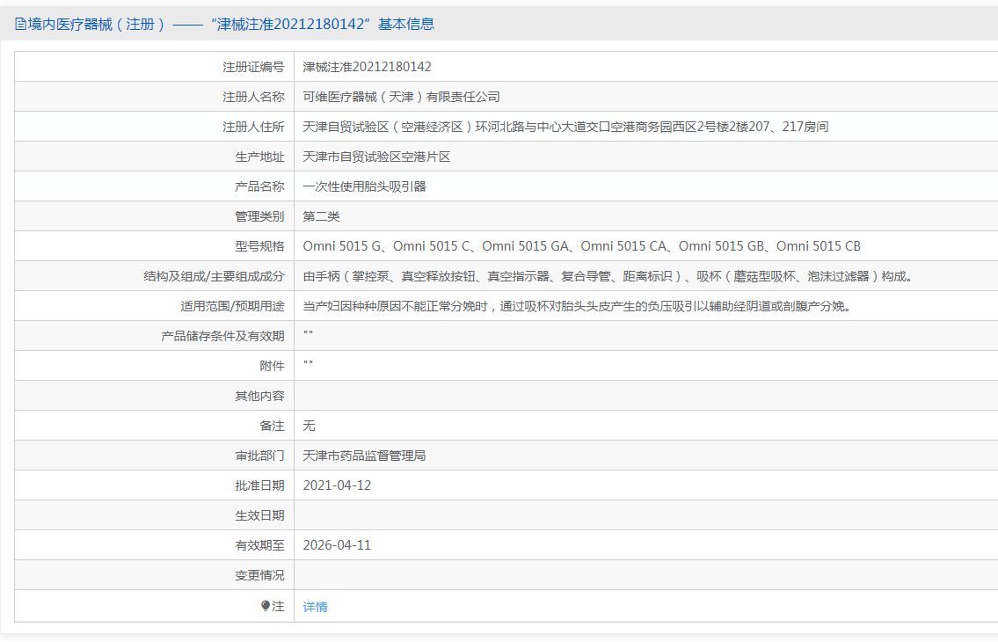
Task: Click the 结构及组成 composition description text
Action: click(608, 276)
